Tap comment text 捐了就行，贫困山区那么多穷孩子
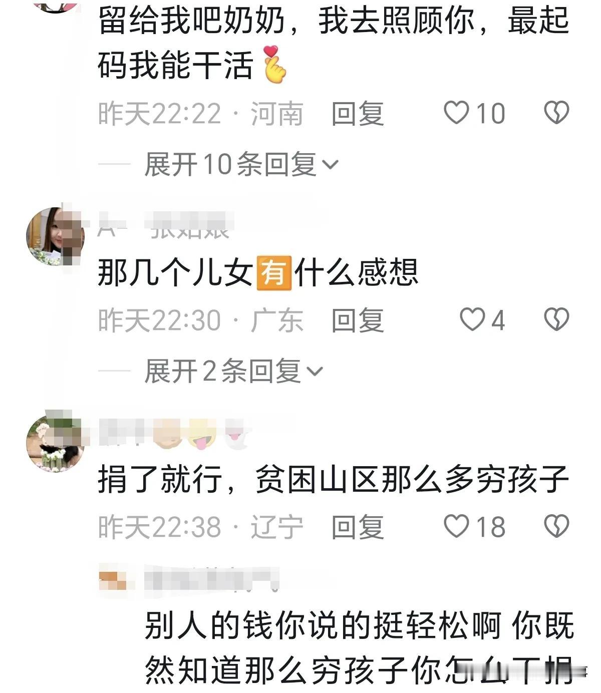Viewport: 601px width, 693px height. tap(333, 480)
